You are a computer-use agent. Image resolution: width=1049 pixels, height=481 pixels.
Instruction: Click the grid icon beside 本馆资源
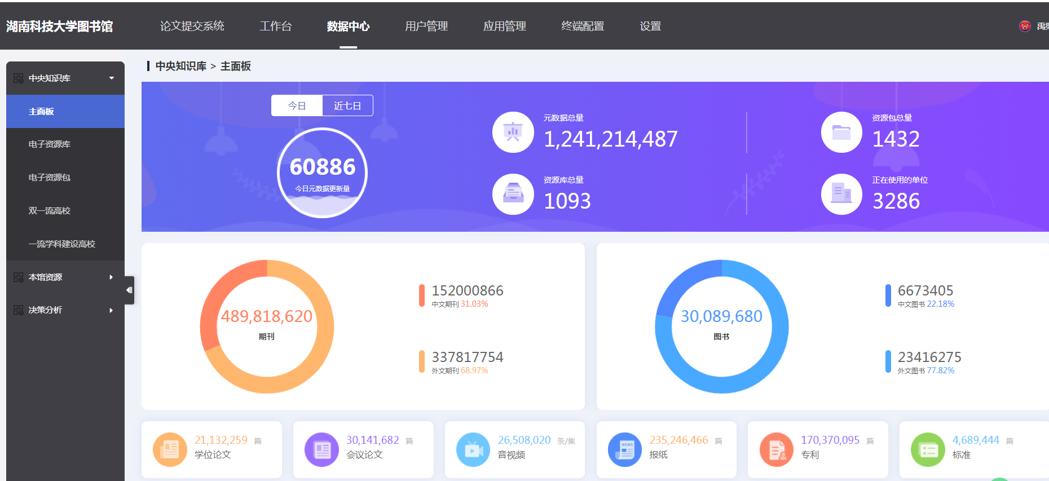click(x=19, y=277)
